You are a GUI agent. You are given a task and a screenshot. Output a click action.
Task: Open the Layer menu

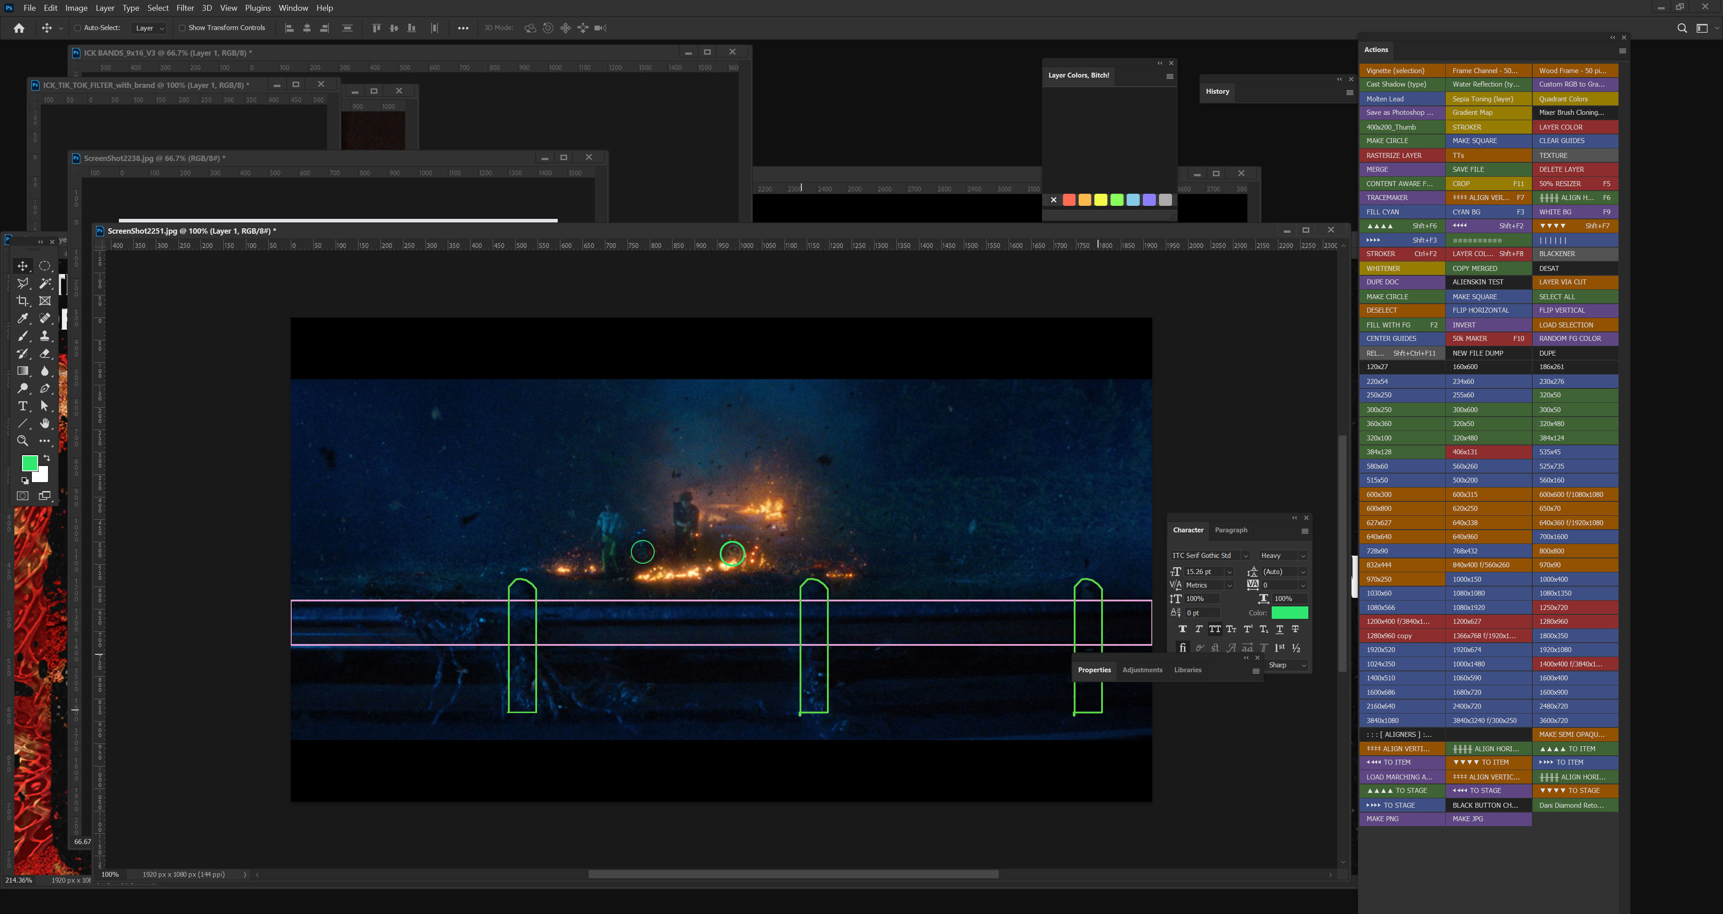(105, 8)
